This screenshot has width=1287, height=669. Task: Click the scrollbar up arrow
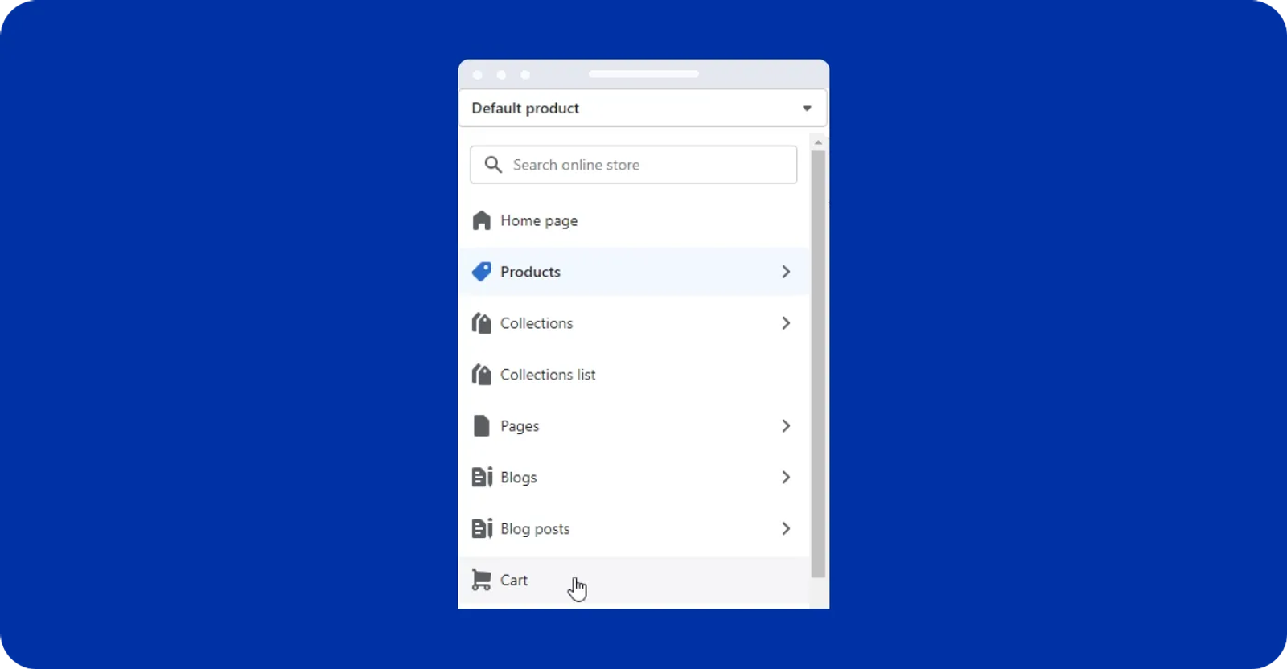tap(818, 142)
